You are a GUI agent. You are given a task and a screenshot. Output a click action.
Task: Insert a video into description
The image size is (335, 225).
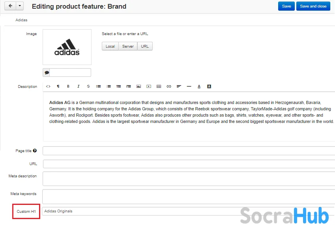[149, 86]
